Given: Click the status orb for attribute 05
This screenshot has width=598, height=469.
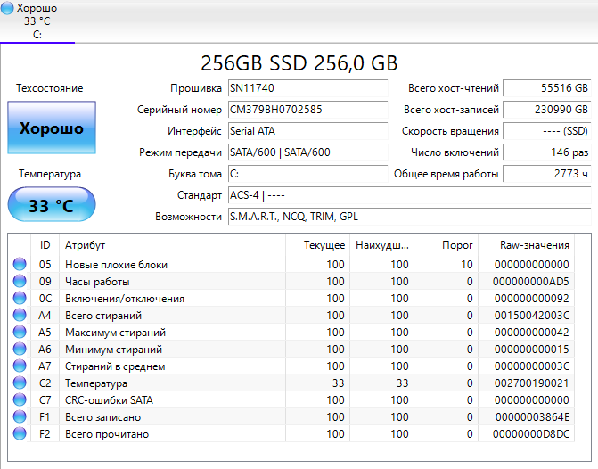Looking at the screenshot, I should point(20,264).
